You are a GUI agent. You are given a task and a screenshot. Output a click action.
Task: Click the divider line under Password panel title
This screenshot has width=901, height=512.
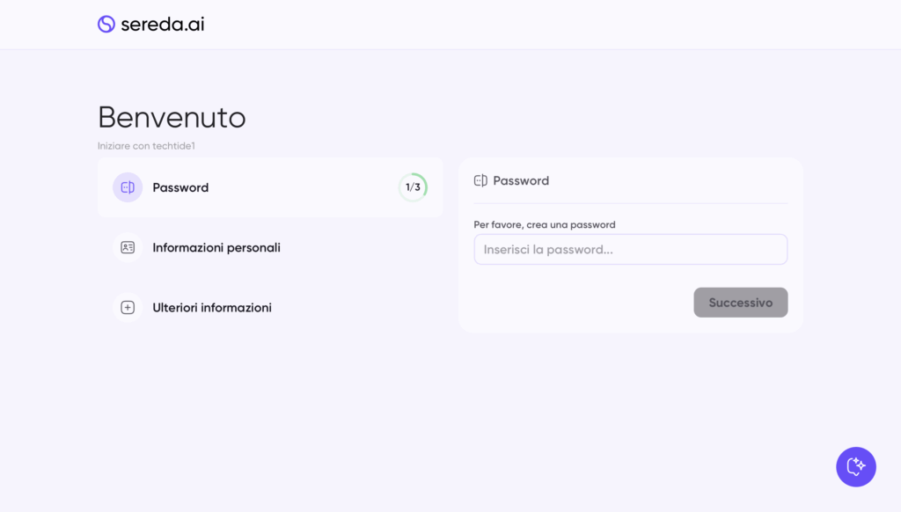(630, 203)
